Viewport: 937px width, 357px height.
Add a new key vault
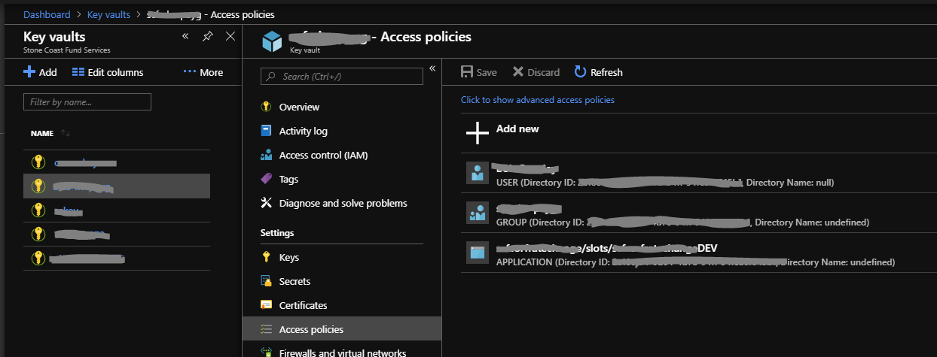pos(40,72)
